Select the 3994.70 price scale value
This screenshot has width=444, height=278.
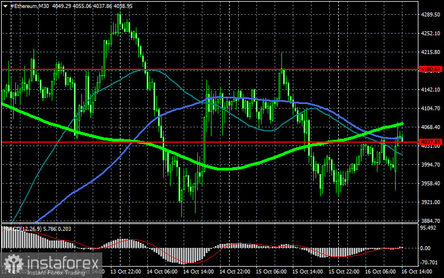point(431,164)
